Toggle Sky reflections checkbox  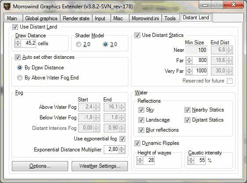tap(141, 110)
